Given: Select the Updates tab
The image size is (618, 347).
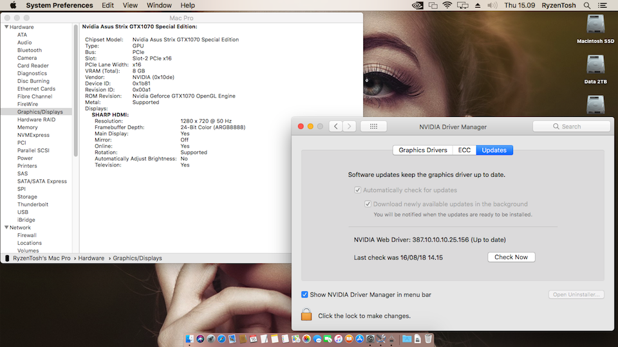Looking at the screenshot, I should click(494, 150).
